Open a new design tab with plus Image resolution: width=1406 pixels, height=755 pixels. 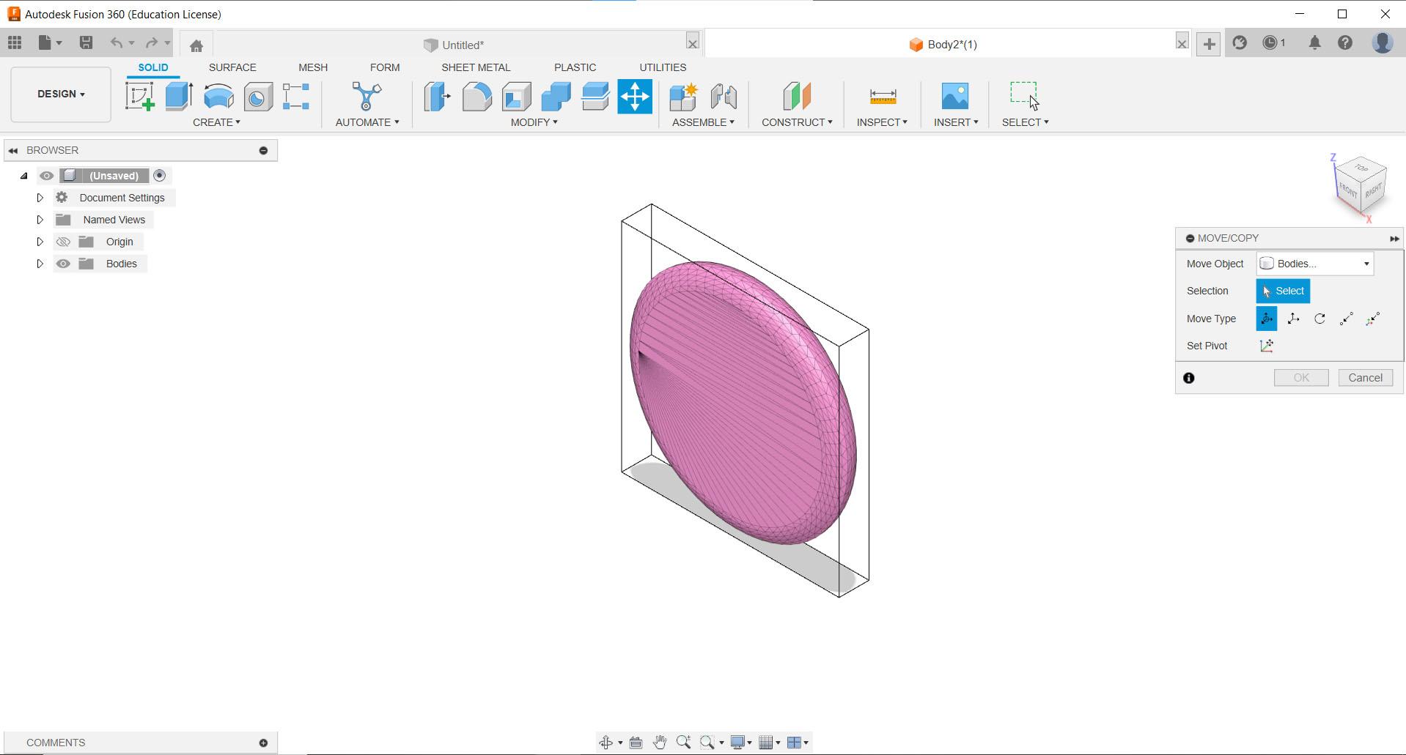pyautogui.click(x=1209, y=44)
